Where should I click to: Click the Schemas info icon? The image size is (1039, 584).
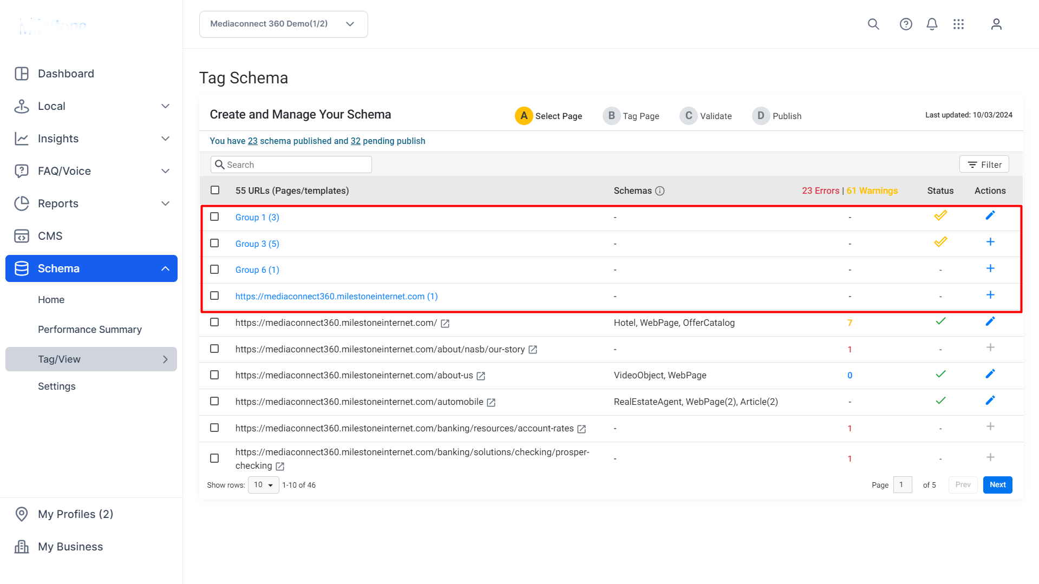click(659, 191)
